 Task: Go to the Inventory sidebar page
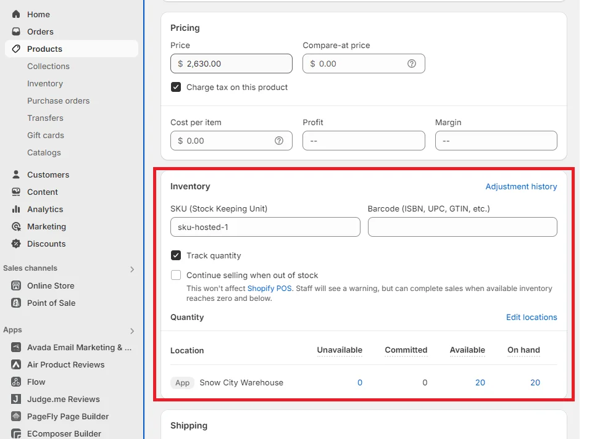45,84
